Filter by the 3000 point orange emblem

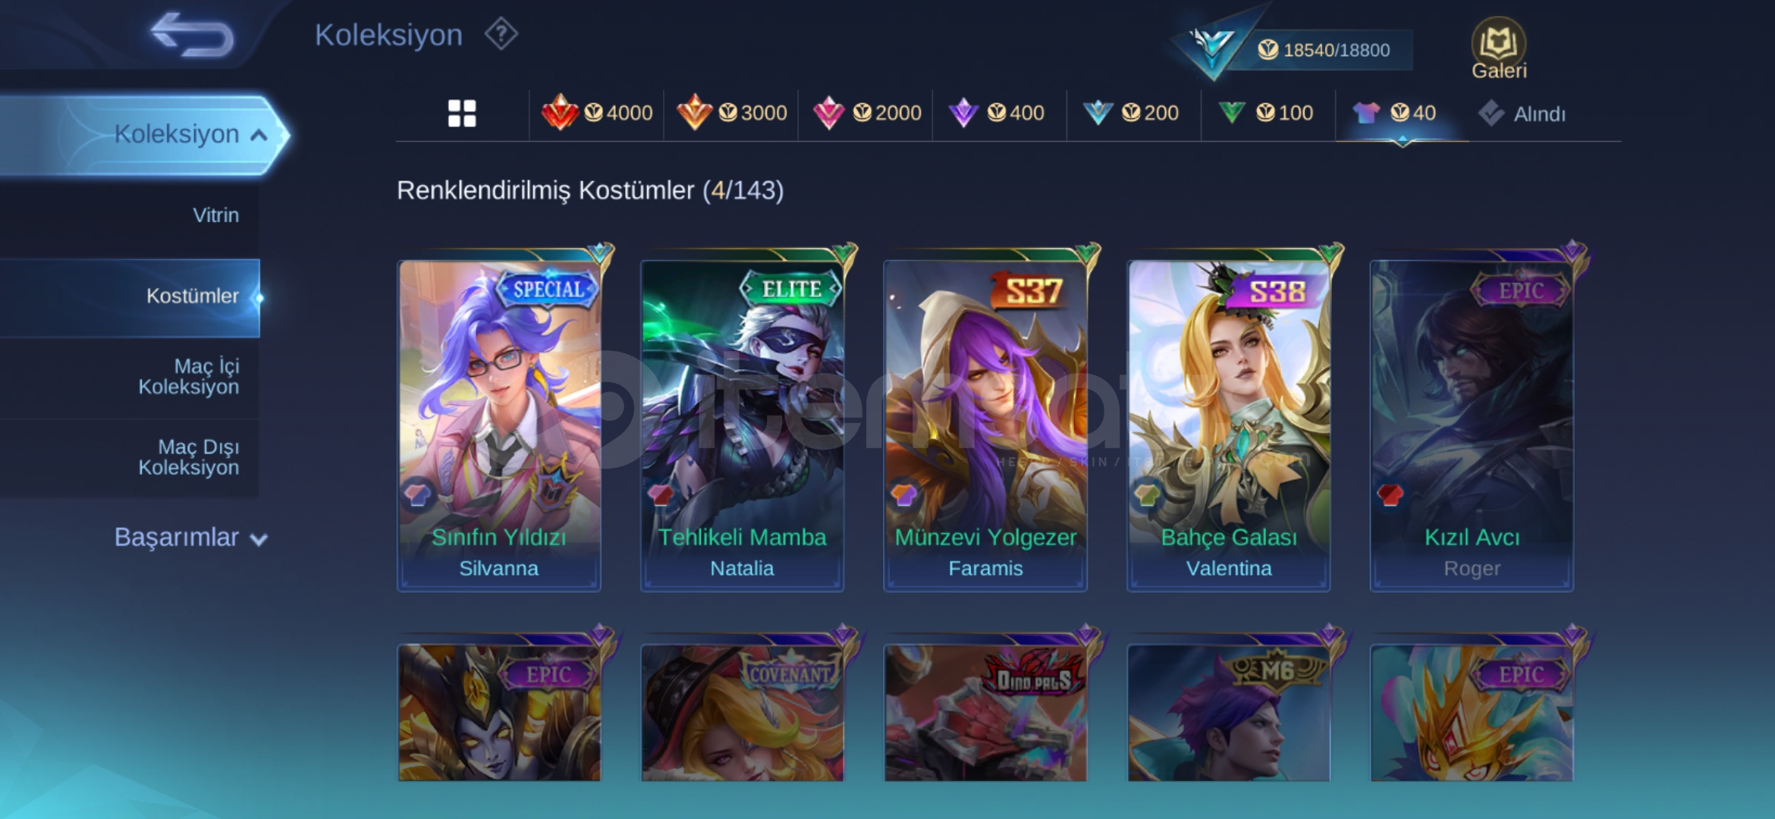(731, 113)
